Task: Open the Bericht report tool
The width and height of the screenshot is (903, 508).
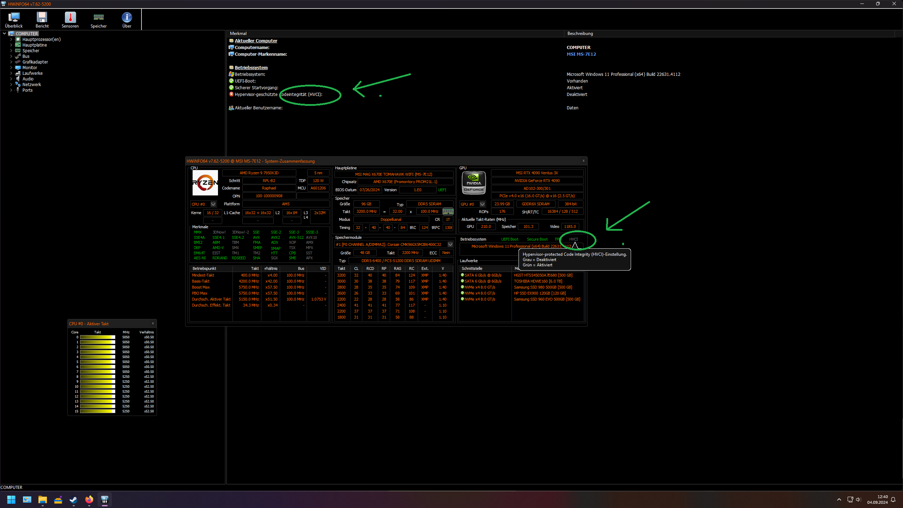Action: [42, 19]
